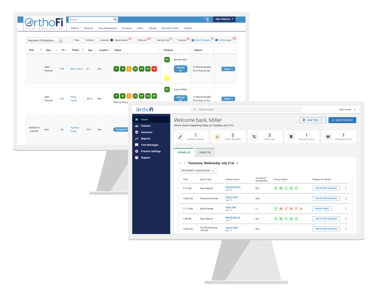Check the Today filter checkbox
This screenshot has height=294, width=379.
tap(71, 40)
